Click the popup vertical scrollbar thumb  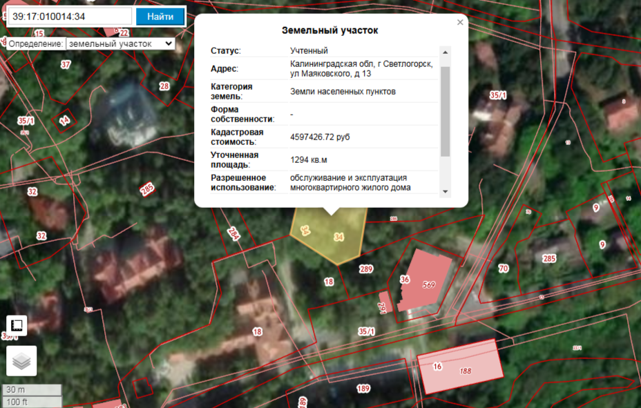(x=446, y=111)
